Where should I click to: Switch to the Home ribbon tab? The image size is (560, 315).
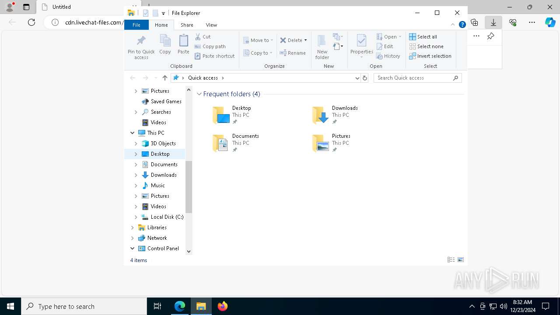pyautogui.click(x=161, y=25)
